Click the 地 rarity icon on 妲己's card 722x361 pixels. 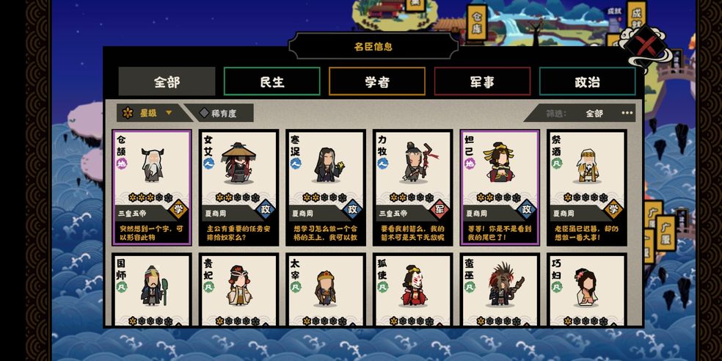tap(470, 164)
